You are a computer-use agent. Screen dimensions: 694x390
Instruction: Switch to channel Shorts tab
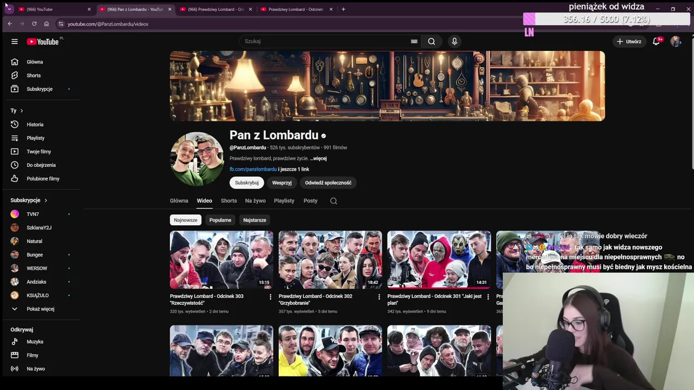click(229, 201)
